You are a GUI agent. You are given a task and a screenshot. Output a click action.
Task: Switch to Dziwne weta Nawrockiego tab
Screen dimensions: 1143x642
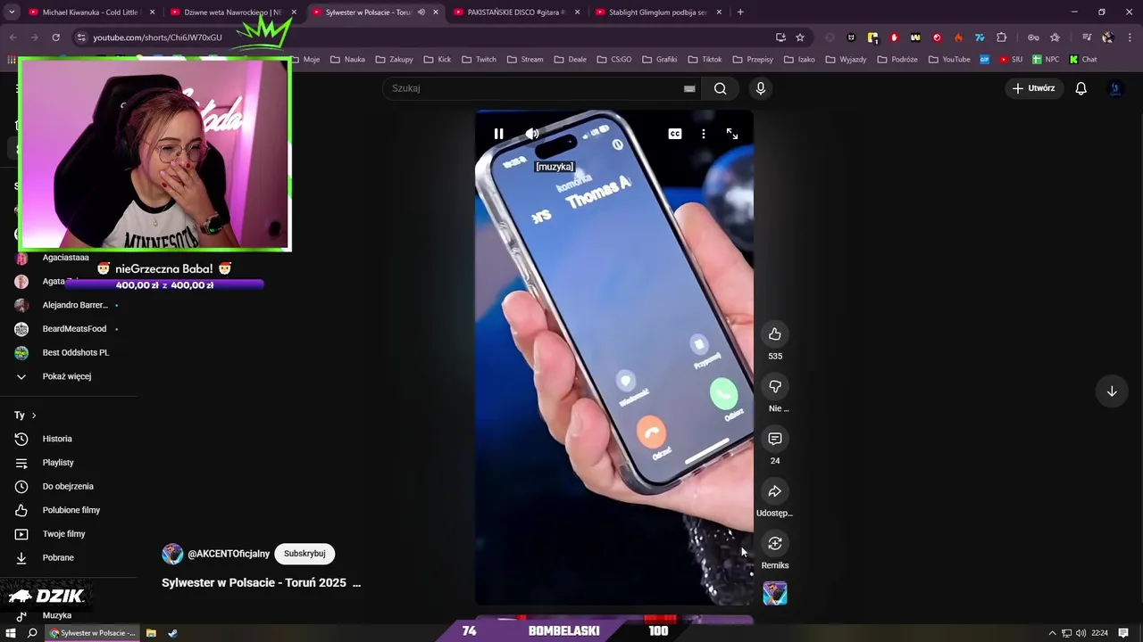(232, 12)
